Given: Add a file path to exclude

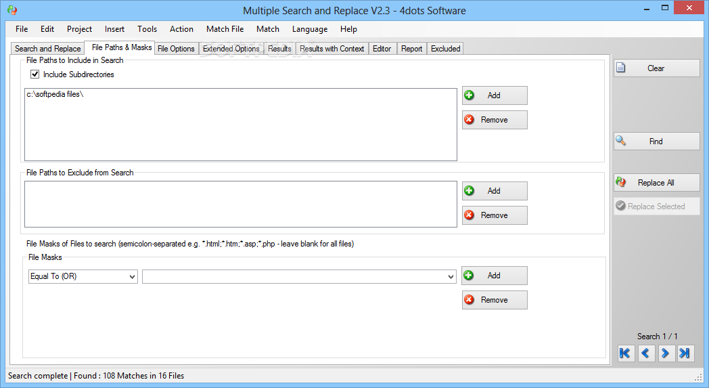Looking at the screenshot, I should pos(495,191).
